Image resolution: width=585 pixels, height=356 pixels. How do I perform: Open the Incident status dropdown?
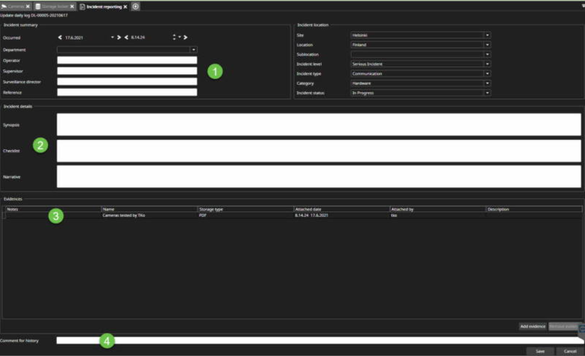(x=487, y=93)
